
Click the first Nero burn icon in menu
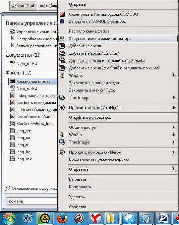click(x=62, y=108)
